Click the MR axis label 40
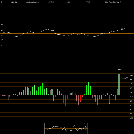The image size is (134, 134). (131, 88)
